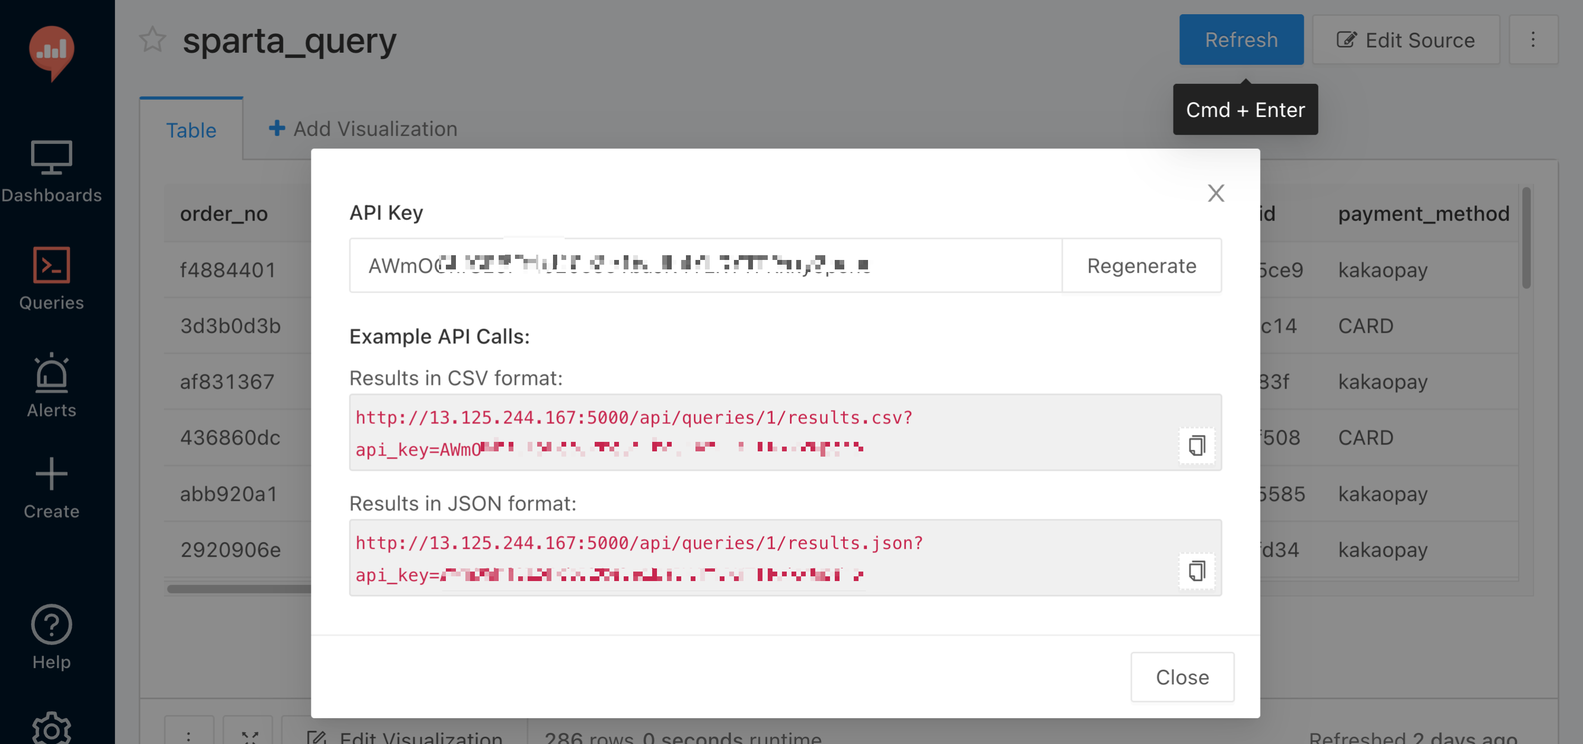Click the API Key text field
Screen dimensions: 1583x744
(704, 266)
